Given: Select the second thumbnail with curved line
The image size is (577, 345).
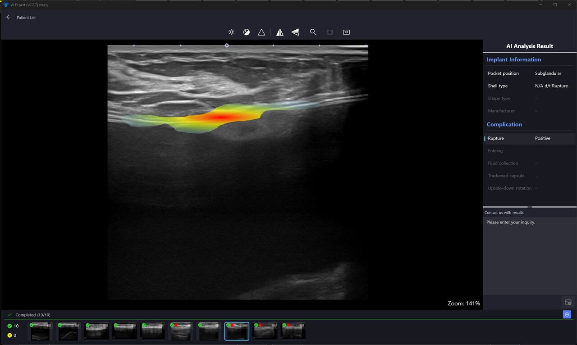Looking at the screenshot, I should tap(68, 331).
